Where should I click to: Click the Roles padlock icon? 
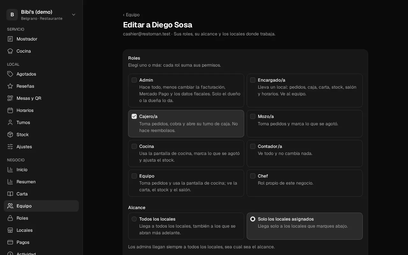(10, 218)
